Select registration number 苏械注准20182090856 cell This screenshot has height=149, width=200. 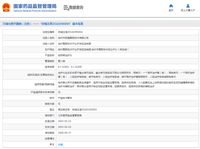tap(70, 32)
